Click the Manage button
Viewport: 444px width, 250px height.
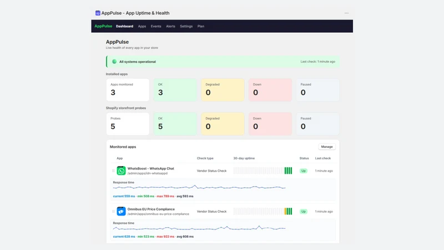click(327, 147)
